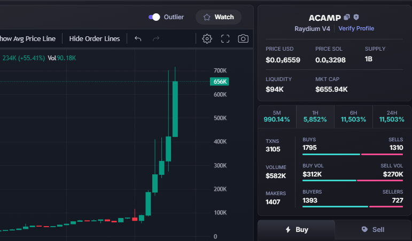Select the 5M timeframe tab
412x241 pixels.
click(277, 117)
